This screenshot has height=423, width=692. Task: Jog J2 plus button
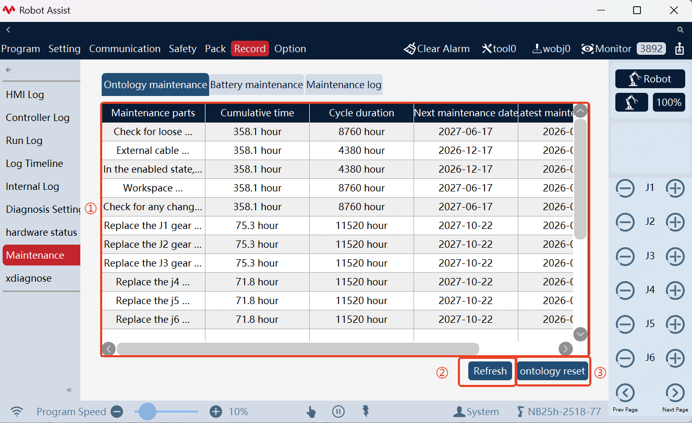[x=675, y=222]
